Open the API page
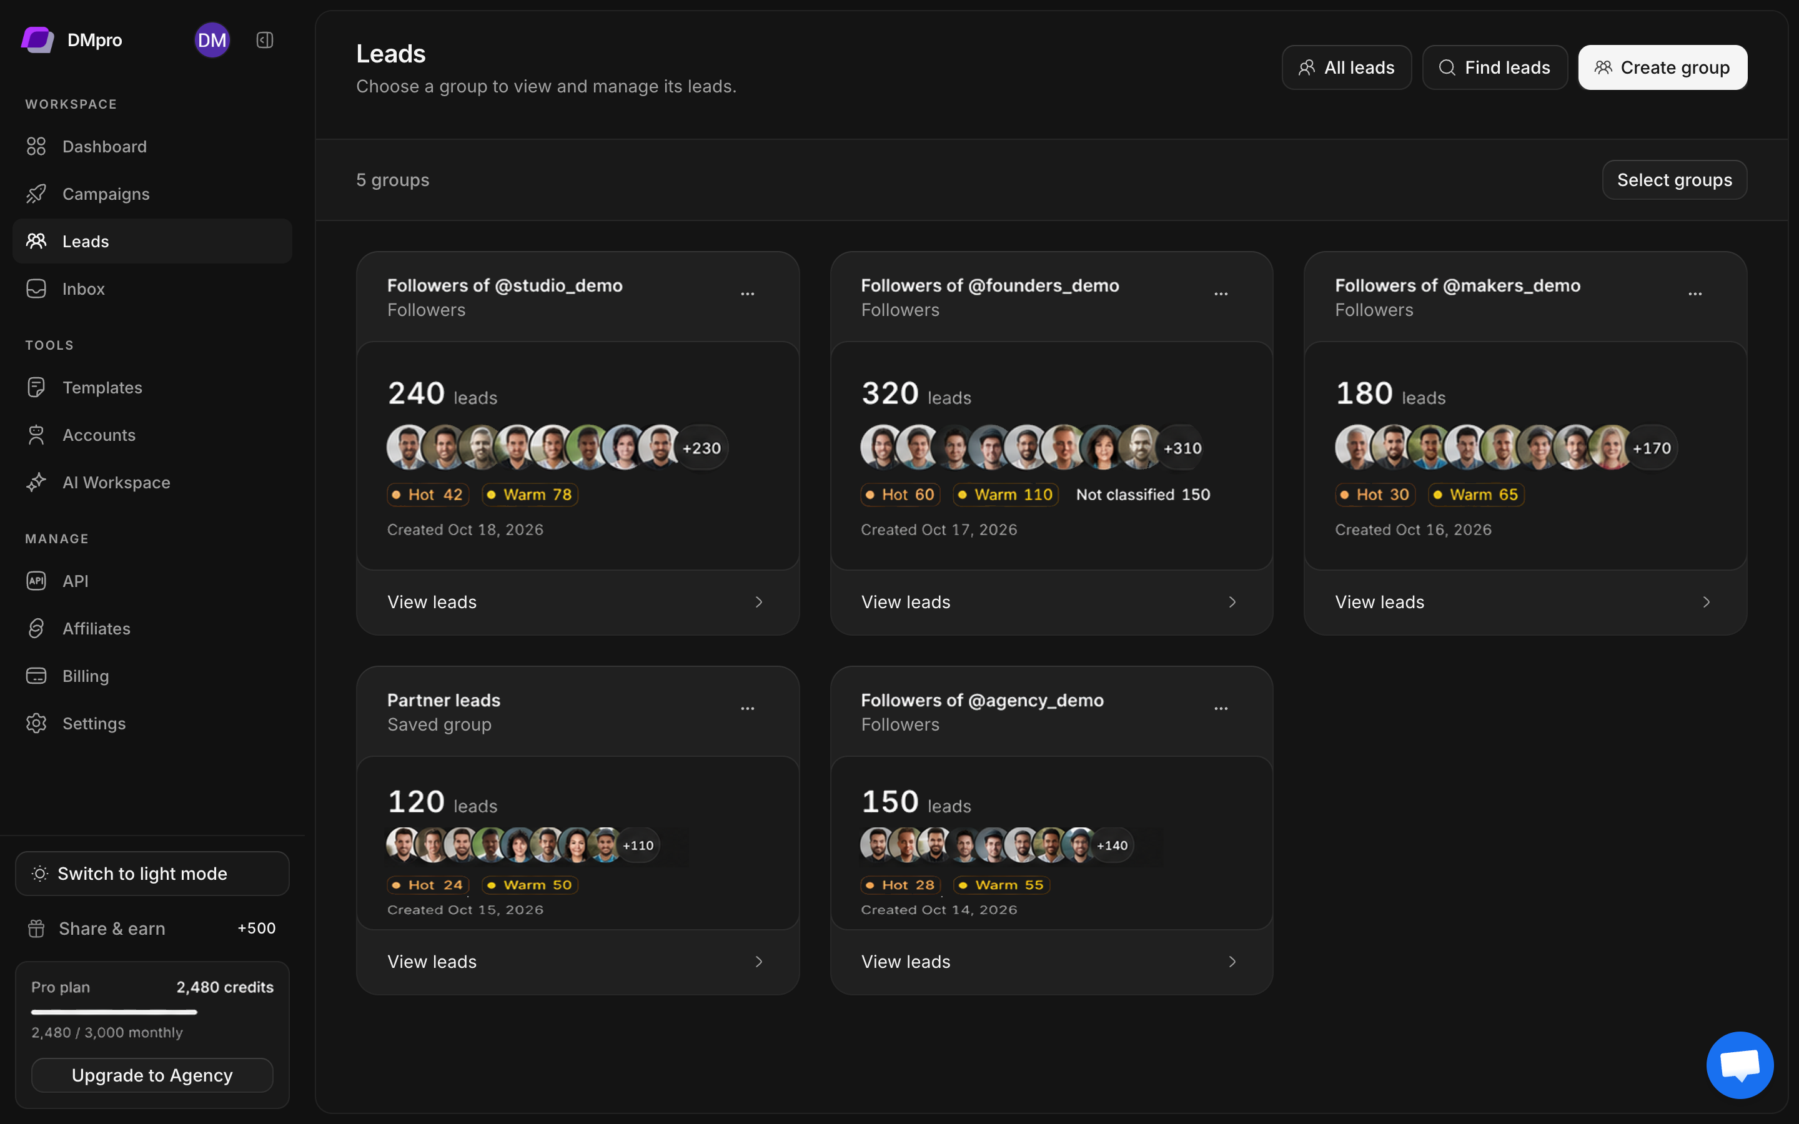 click(152, 581)
